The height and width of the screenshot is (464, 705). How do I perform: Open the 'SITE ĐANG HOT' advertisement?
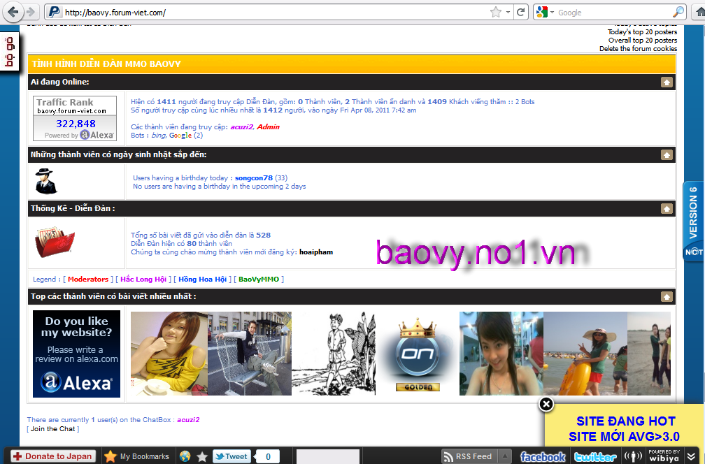click(x=625, y=428)
